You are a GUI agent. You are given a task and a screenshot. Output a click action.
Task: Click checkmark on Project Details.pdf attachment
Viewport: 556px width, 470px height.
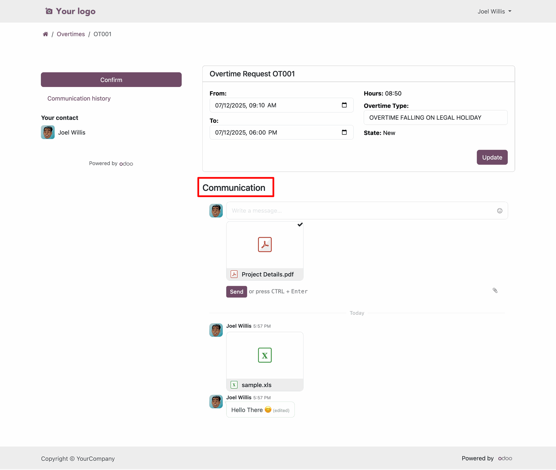point(300,224)
